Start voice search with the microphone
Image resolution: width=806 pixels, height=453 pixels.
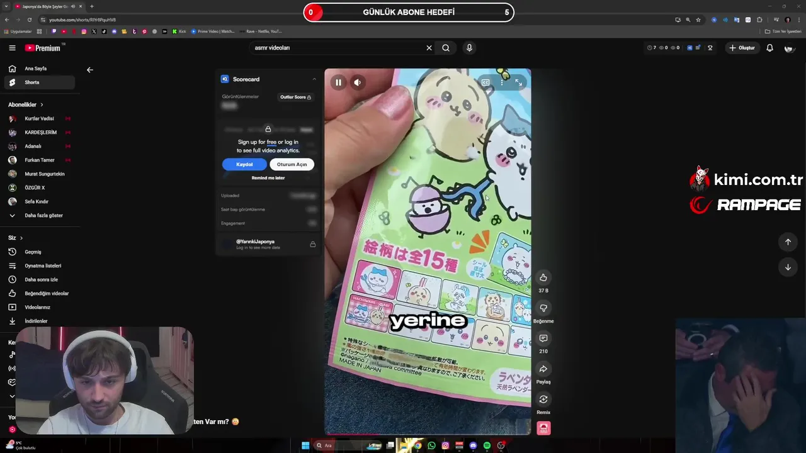tap(469, 48)
